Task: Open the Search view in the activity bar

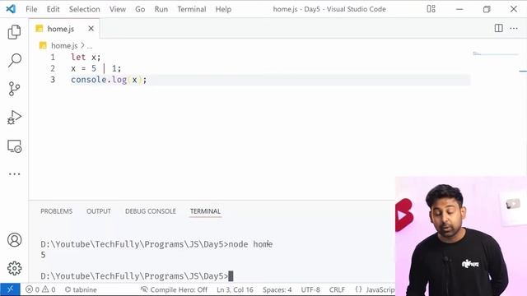Action: click(x=15, y=60)
